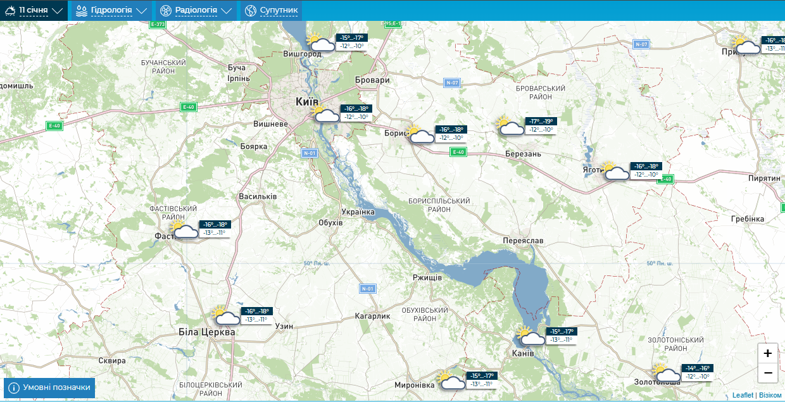The width and height of the screenshot is (785, 402).
Task: Open the Leaflet attribution link
Action: click(743, 395)
